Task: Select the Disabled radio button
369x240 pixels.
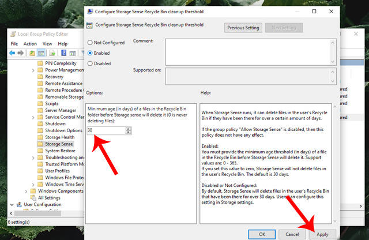Action: pyautogui.click(x=90, y=63)
